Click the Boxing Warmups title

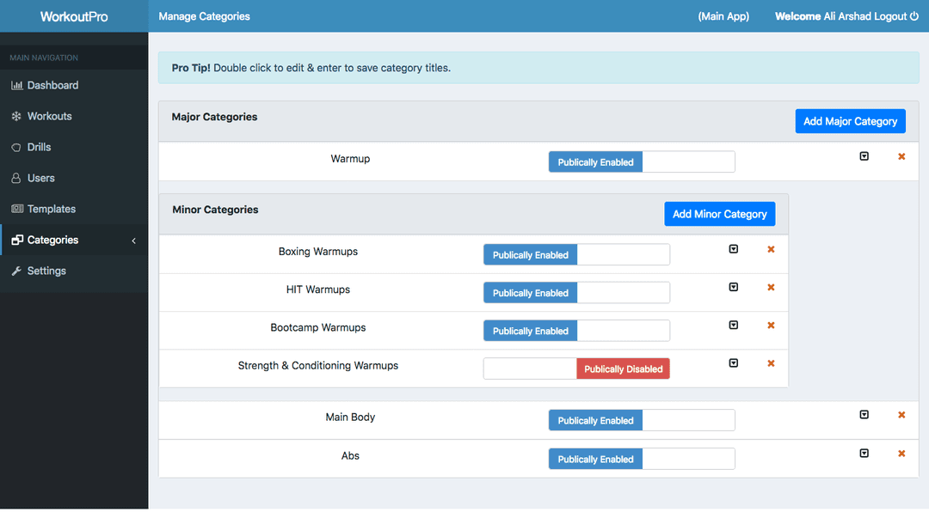click(x=318, y=252)
